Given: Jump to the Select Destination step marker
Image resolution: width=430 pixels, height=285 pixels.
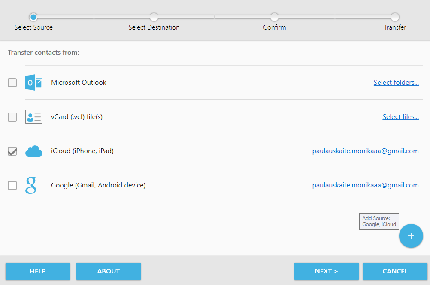Looking at the screenshot, I should [154, 17].
